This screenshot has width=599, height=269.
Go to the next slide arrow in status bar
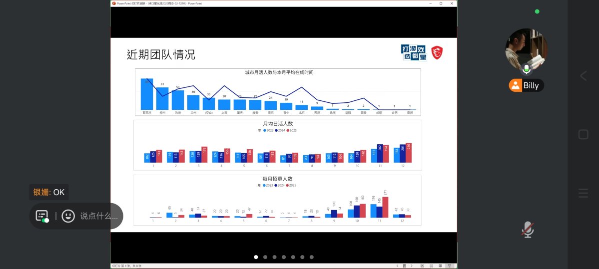click(412, 266)
